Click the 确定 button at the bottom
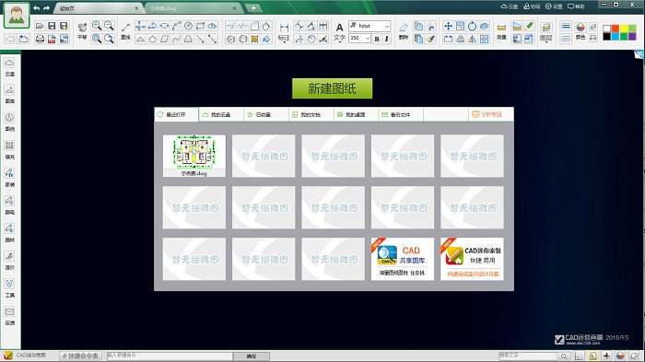The image size is (645, 362). 252,356
